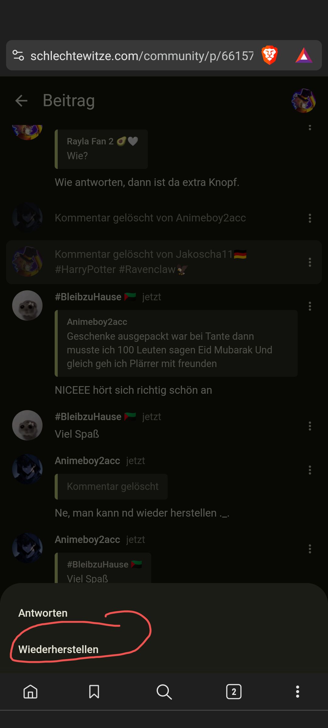Tap the Brave Shields lion icon

[x=269, y=55]
